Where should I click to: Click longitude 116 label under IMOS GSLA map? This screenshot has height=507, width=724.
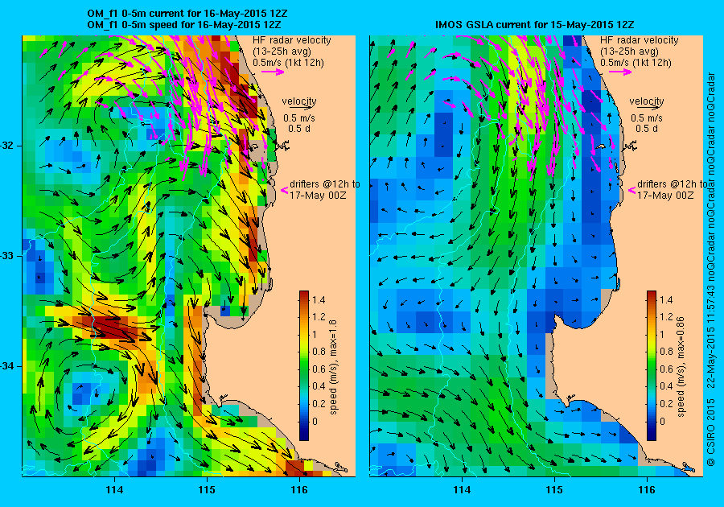[x=647, y=490]
